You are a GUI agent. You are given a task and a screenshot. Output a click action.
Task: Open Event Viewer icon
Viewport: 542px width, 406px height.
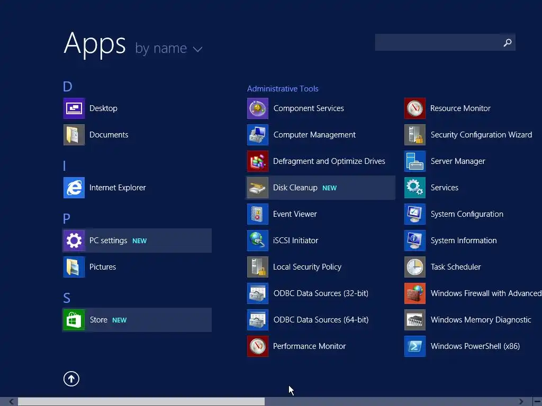tap(258, 214)
